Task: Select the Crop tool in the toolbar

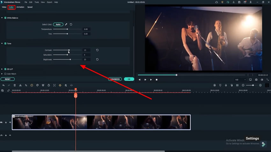Action: click(26, 85)
